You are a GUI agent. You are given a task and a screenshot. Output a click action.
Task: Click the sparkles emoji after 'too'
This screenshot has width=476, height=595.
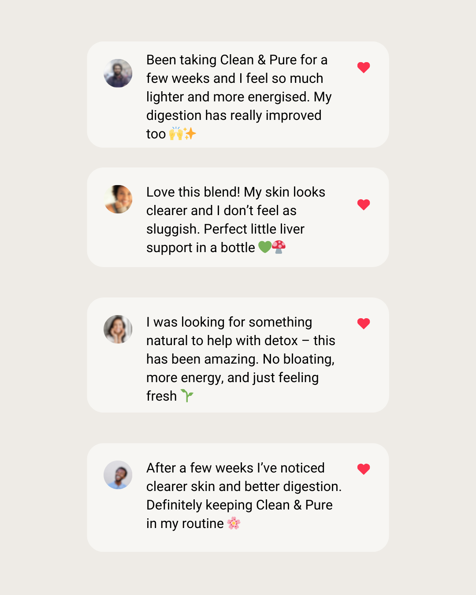[x=190, y=133]
